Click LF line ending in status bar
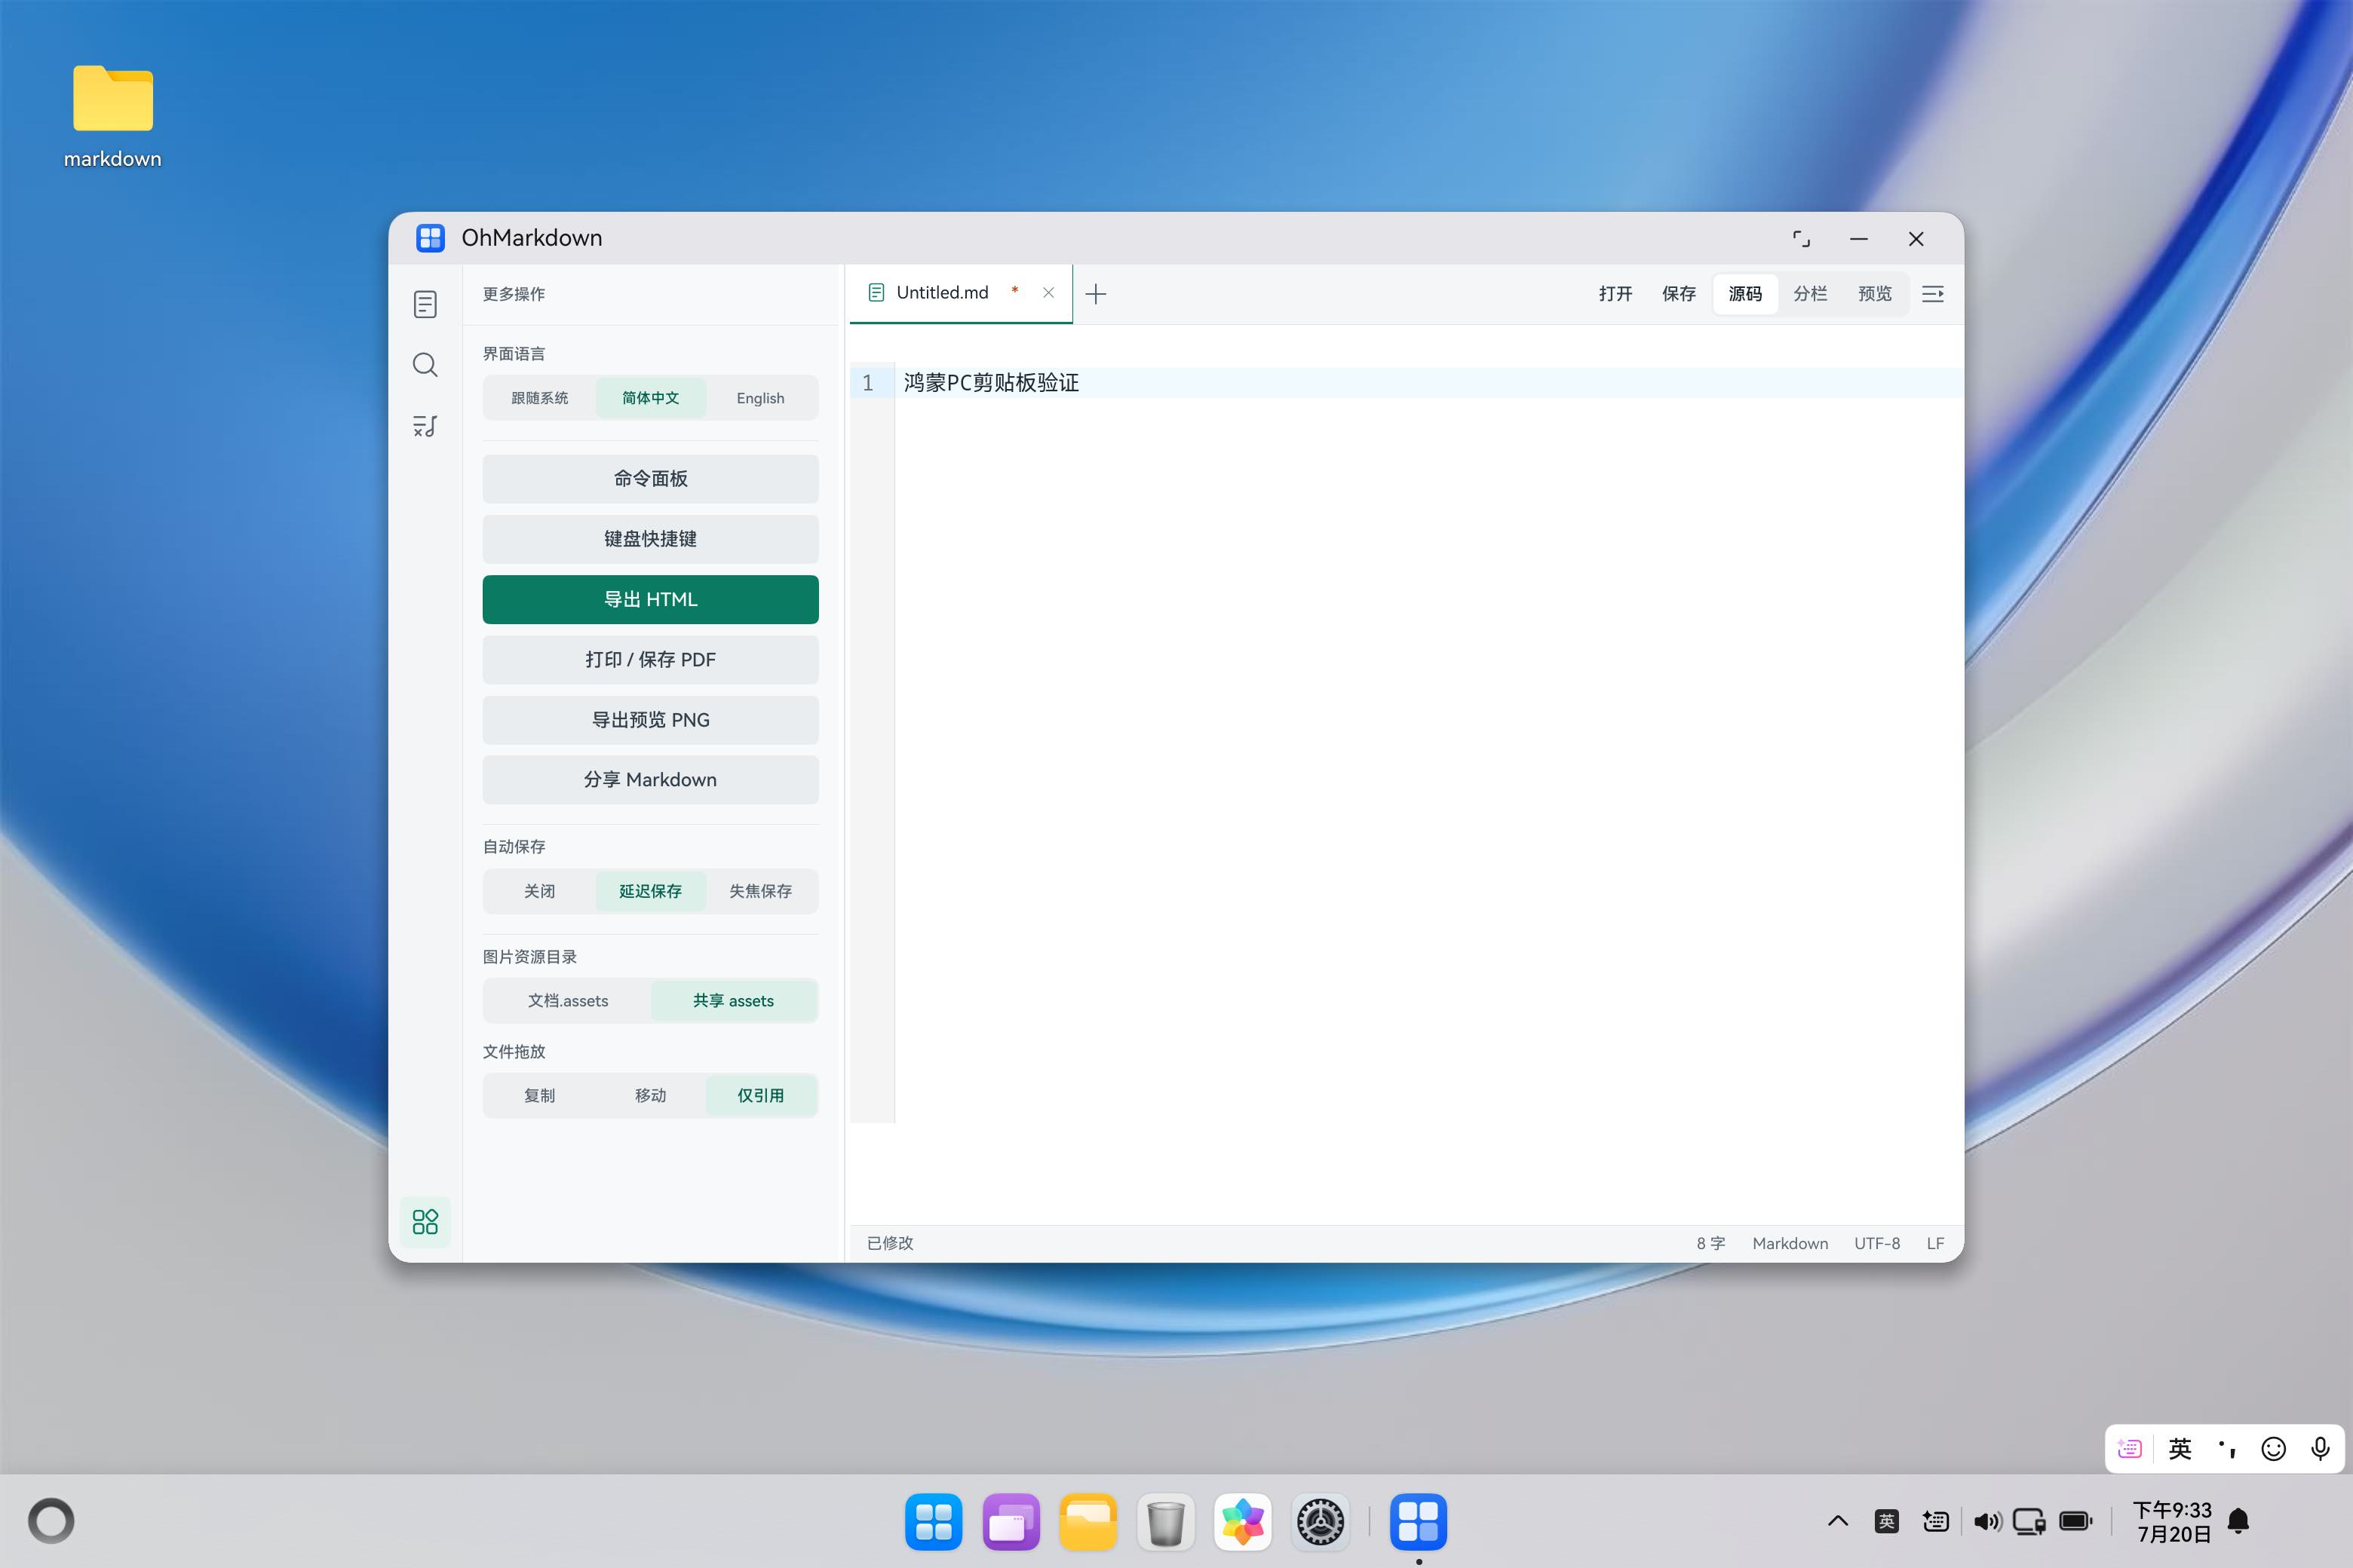This screenshot has height=1568, width=2353. [1936, 1243]
